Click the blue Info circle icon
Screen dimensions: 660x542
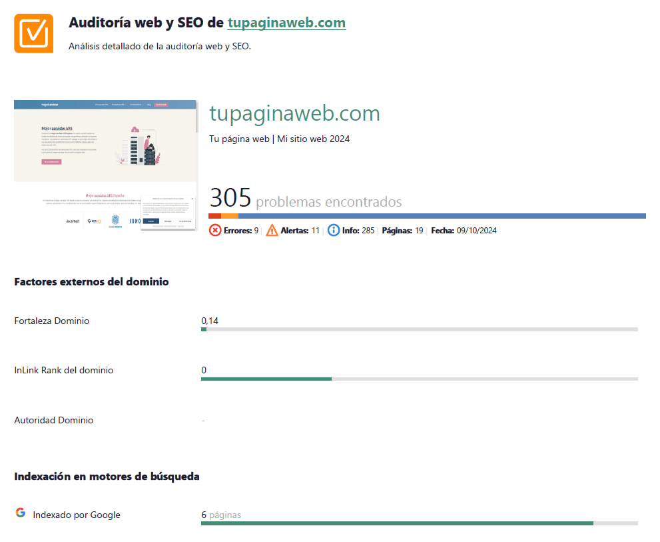coord(334,231)
